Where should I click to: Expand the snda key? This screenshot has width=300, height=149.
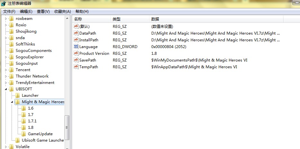6,38
